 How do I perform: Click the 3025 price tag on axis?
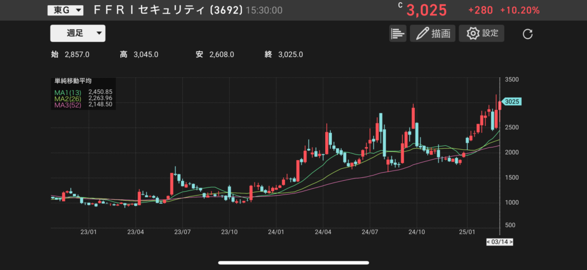[x=512, y=102]
